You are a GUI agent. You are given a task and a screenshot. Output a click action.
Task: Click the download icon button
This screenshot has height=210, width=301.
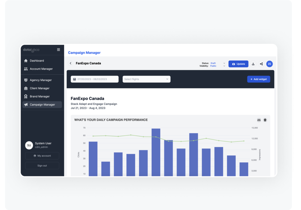[x=253, y=64]
